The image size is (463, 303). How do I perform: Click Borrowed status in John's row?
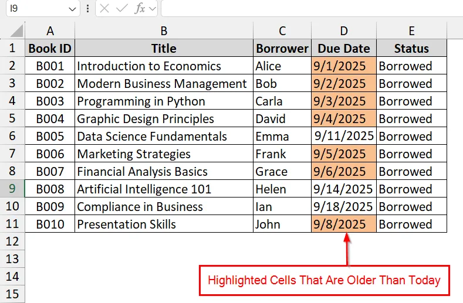point(411,224)
